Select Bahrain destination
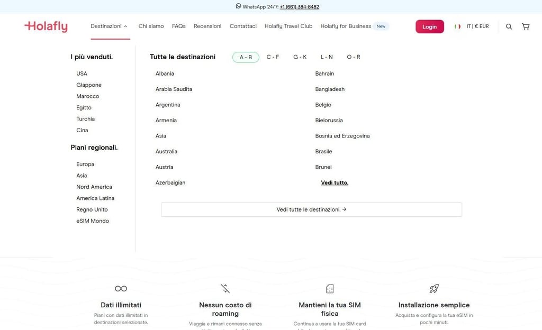 [324, 74]
